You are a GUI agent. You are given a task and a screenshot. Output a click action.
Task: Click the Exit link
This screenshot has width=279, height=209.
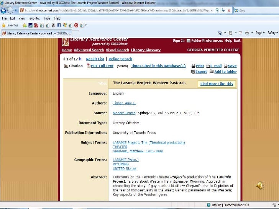(x=237, y=41)
